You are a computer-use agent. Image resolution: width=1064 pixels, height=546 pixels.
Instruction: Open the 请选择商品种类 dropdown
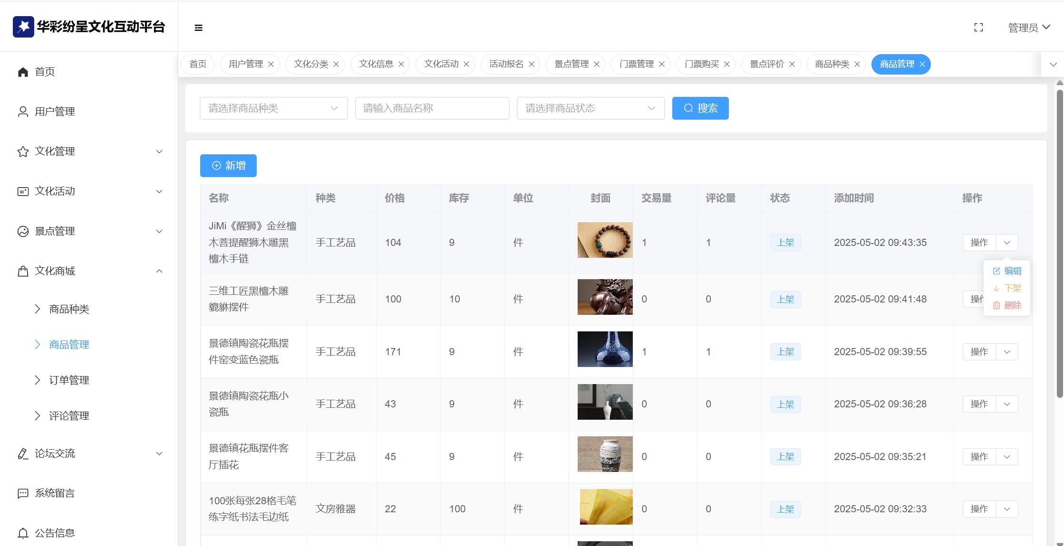(273, 108)
